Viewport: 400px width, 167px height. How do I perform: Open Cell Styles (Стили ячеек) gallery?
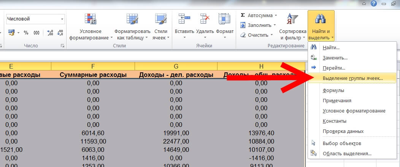pyautogui.click(x=161, y=20)
